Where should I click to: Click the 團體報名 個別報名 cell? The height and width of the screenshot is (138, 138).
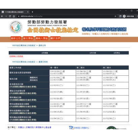coord(39,79)
